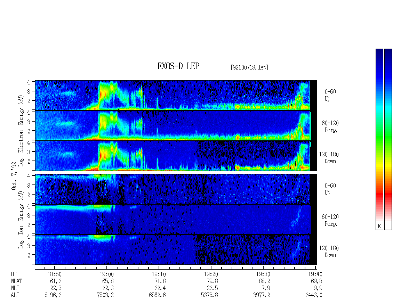Click the electron color scale bar above E
This screenshot has height=304, width=393.
[379, 135]
